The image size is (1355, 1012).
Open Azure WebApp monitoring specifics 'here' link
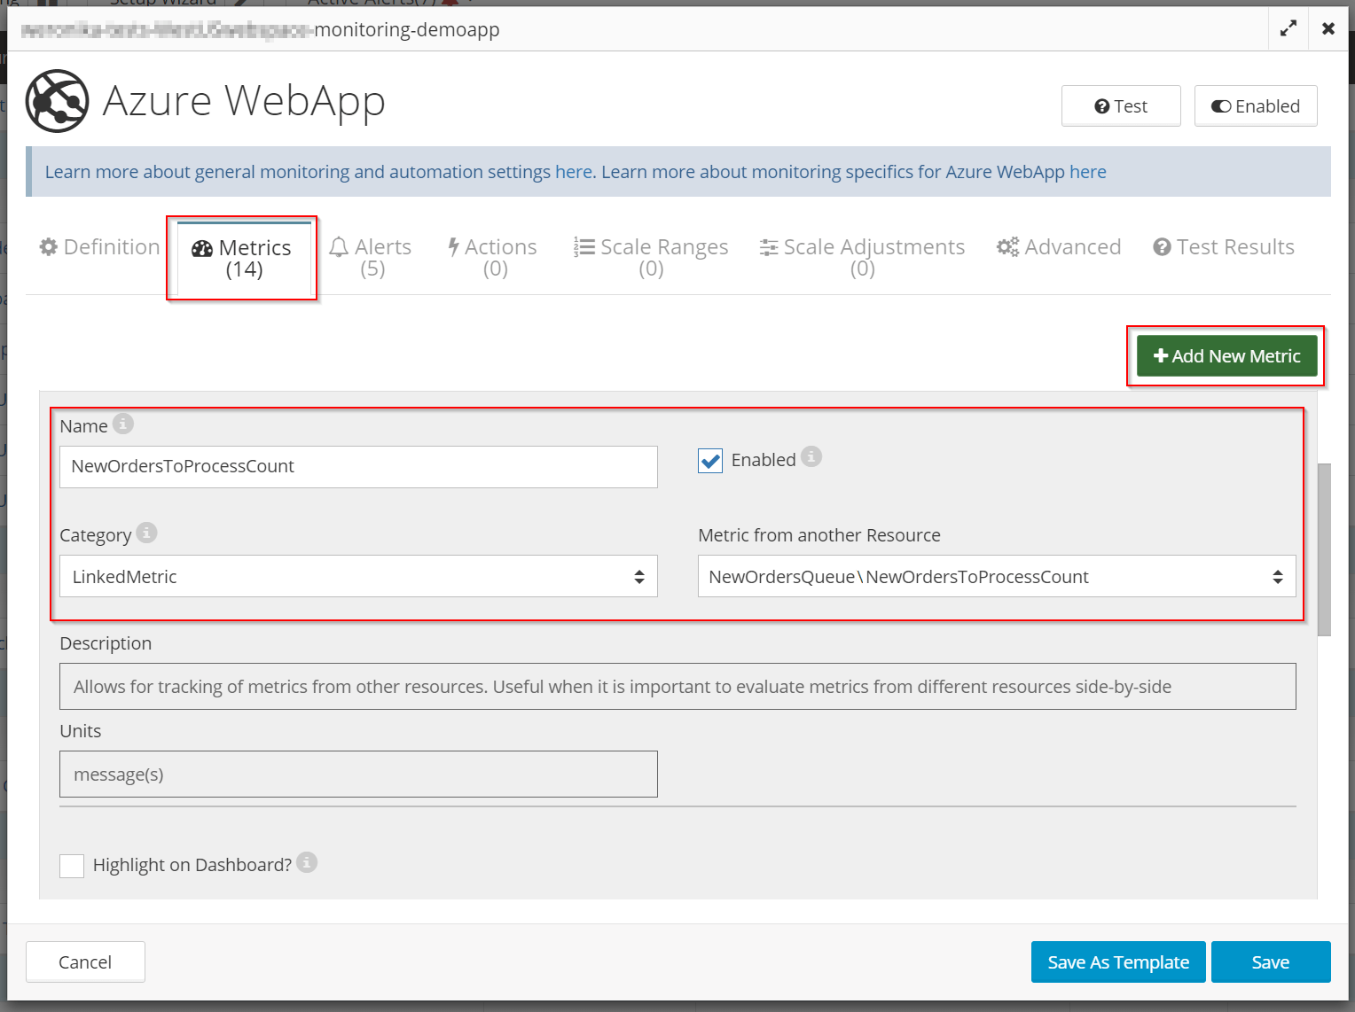coord(1088,172)
